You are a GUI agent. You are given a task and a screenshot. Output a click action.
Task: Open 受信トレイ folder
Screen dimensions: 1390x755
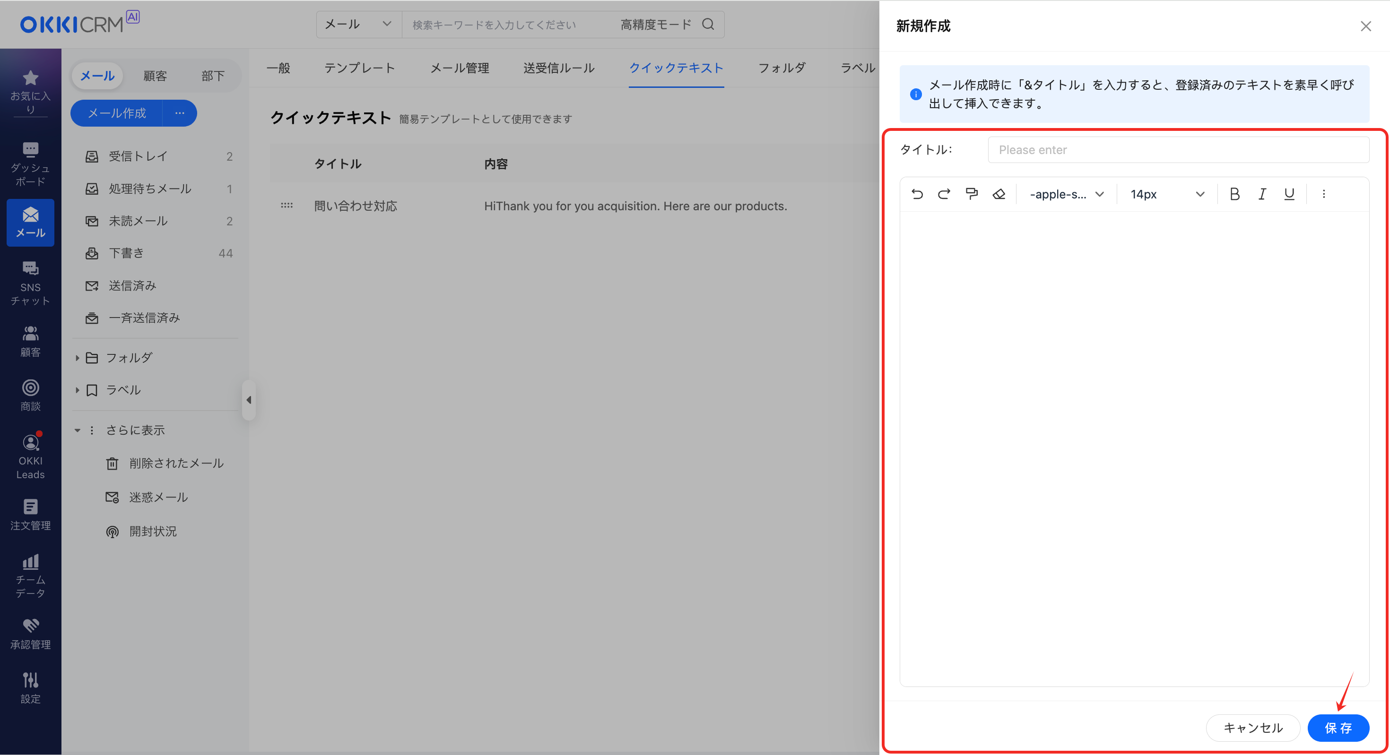click(156, 156)
